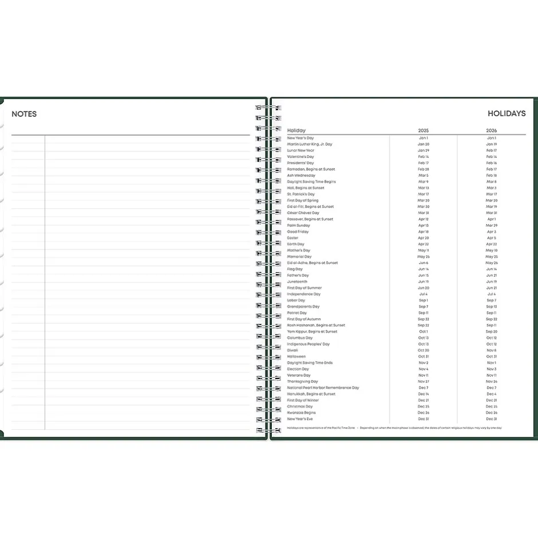Viewport: 538px width, 538px height.
Task: Click the 2025 date for Easter
Action: (423, 238)
